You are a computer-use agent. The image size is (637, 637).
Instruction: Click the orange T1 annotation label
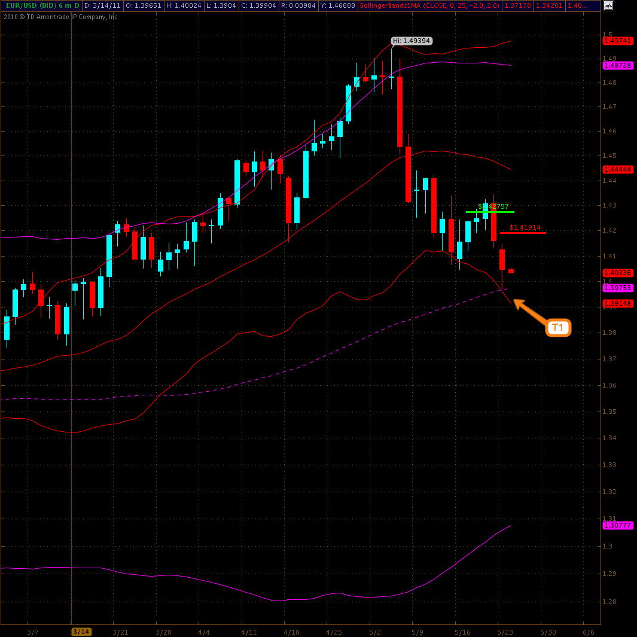pyautogui.click(x=558, y=328)
